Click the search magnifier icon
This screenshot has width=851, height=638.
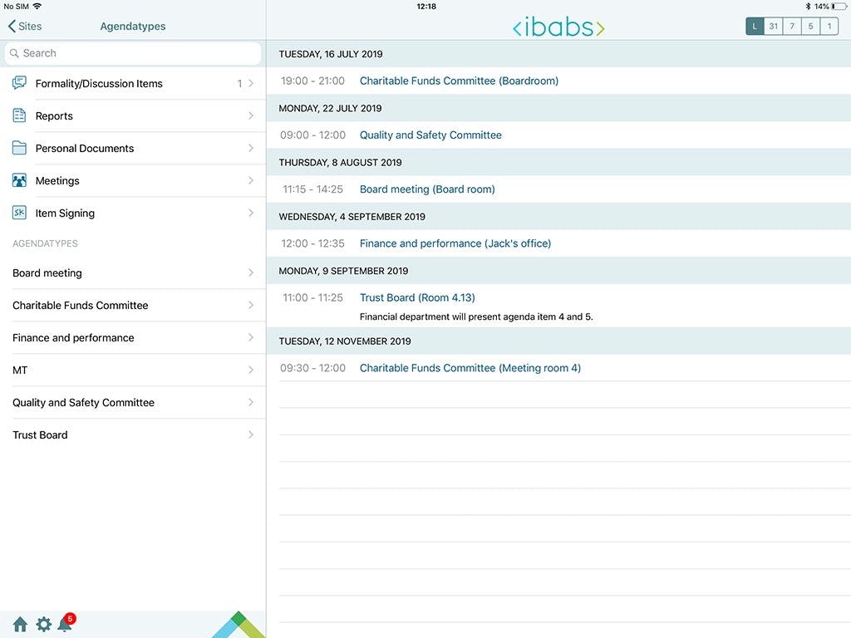(14, 53)
